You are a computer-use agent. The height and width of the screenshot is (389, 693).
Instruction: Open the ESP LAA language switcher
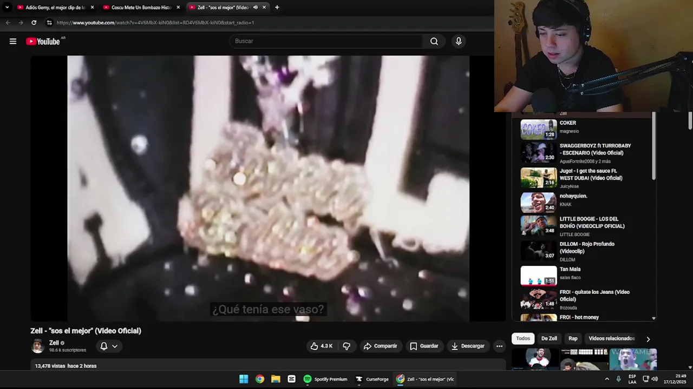632,379
